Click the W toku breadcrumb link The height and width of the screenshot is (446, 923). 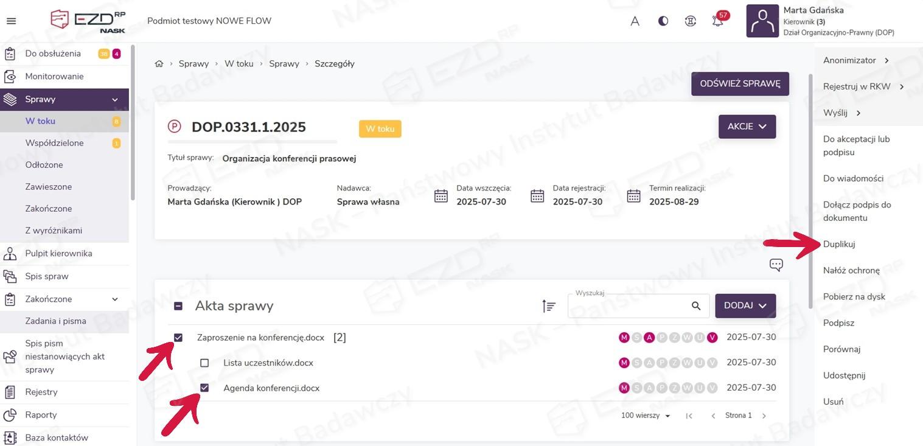coord(239,64)
